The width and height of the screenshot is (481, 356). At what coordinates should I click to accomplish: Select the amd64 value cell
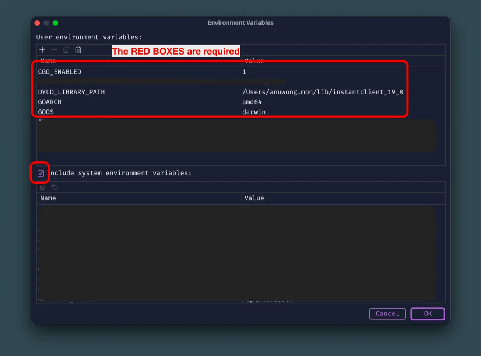[252, 102]
